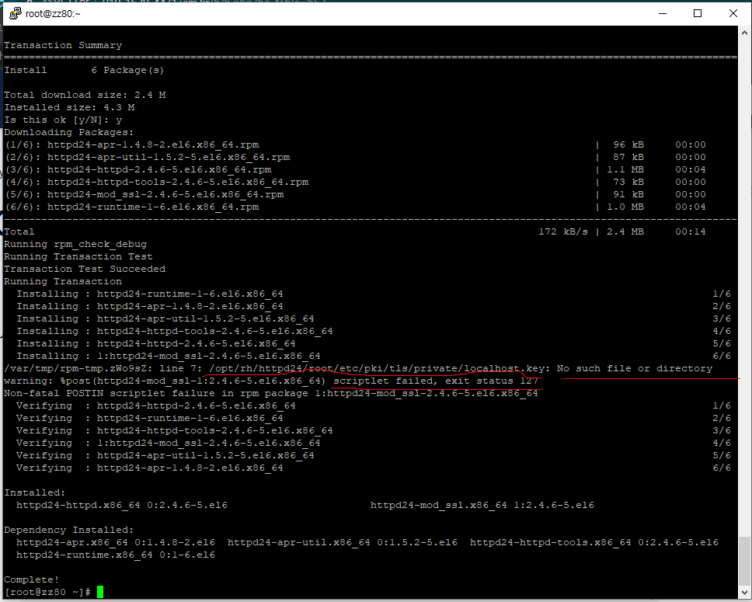Click 'Installed size: 4.3 M' text
Image resolution: width=752 pixels, height=602 pixels.
(69, 107)
